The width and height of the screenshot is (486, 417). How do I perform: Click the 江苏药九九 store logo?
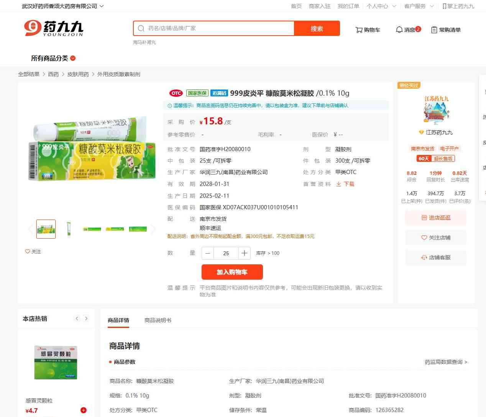coord(436,110)
